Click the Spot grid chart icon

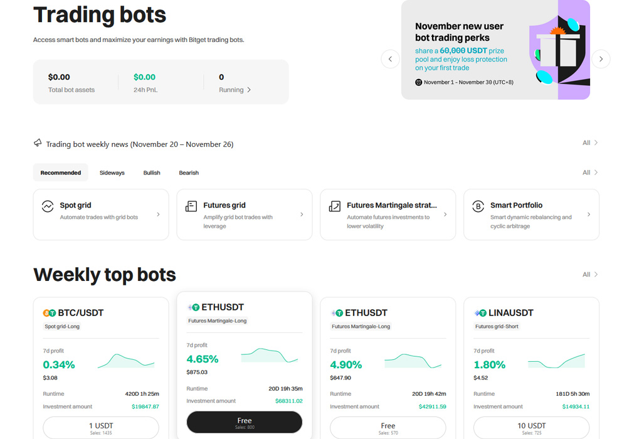[x=48, y=206]
